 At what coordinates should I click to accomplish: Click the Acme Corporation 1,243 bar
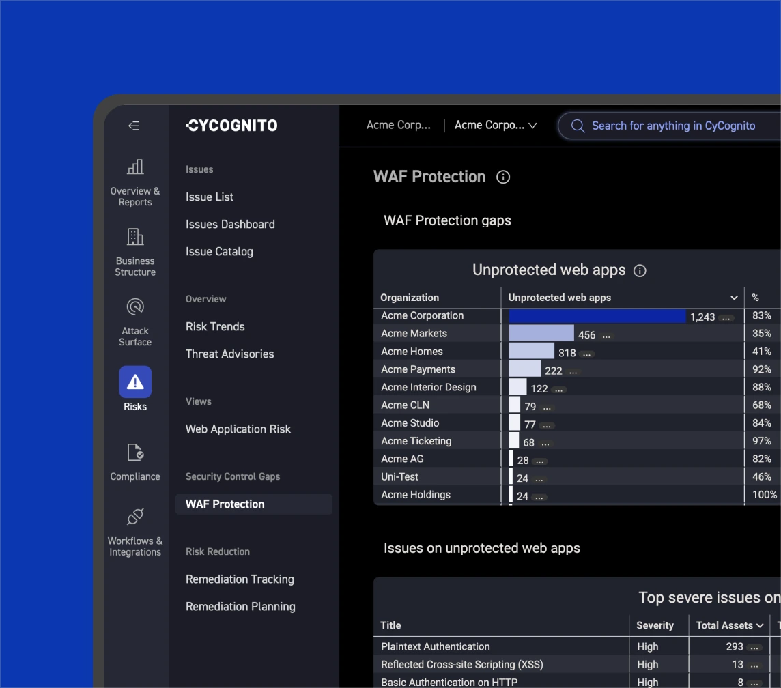point(597,316)
